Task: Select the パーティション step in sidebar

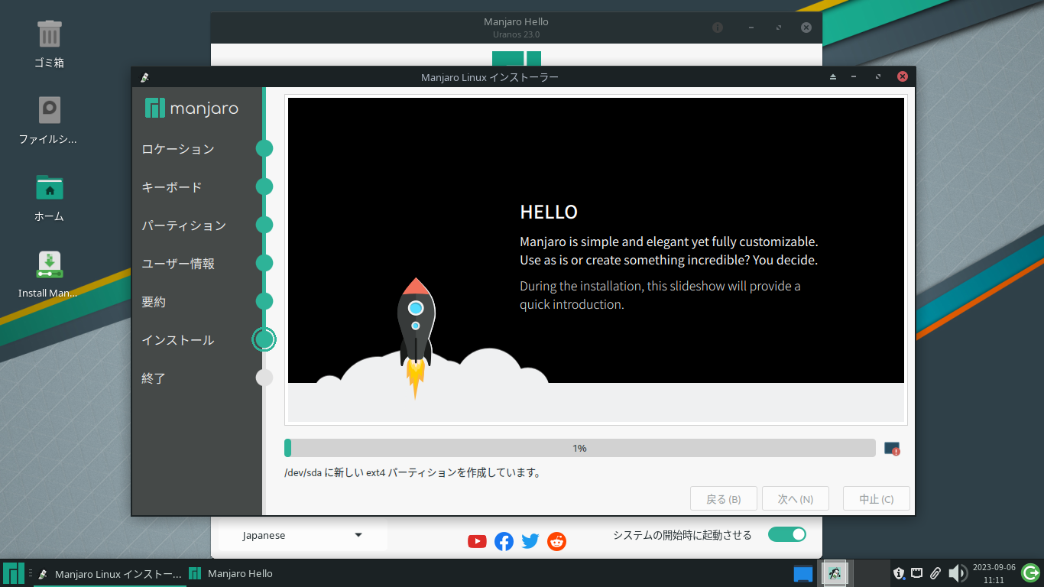Action: pos(184,225)
